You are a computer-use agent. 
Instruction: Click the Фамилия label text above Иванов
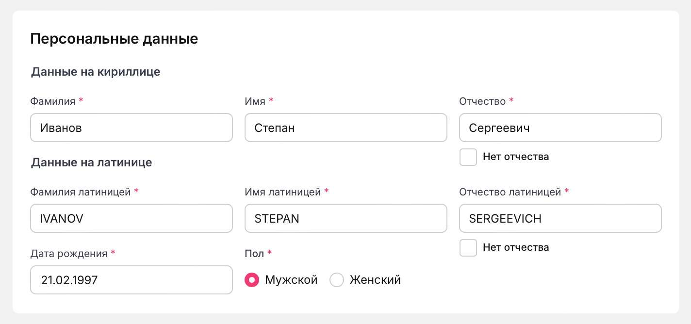(52, 101)
